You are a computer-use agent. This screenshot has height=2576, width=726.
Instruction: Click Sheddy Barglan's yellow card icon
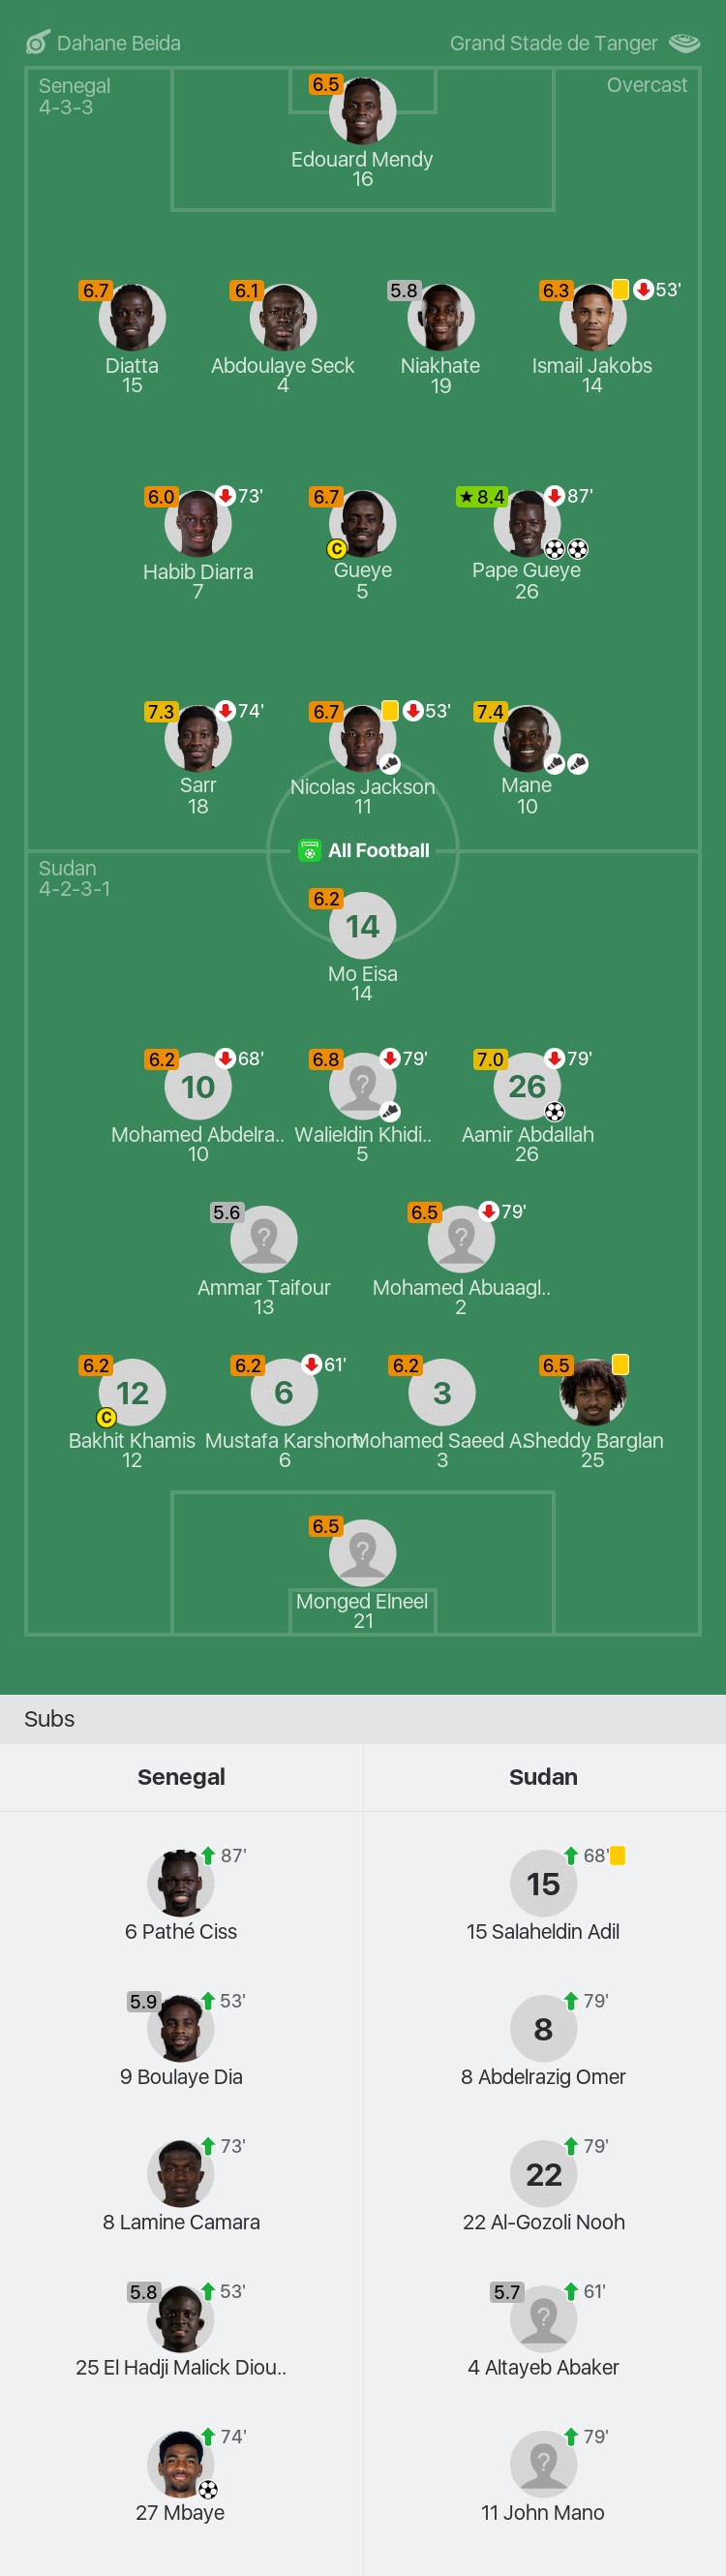620,1364
